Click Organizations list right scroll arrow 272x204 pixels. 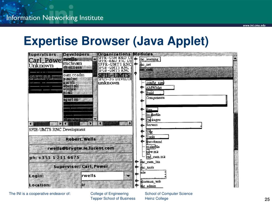tap(130, 123)
